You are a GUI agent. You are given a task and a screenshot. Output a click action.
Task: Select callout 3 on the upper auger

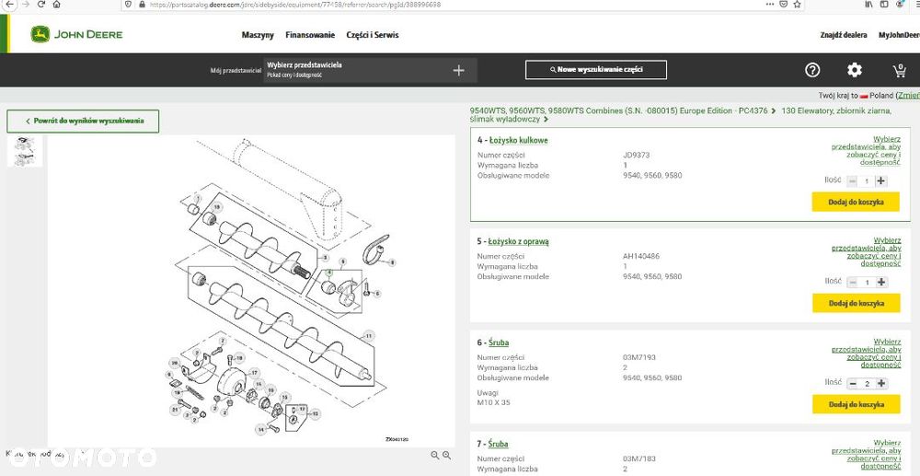326,257
